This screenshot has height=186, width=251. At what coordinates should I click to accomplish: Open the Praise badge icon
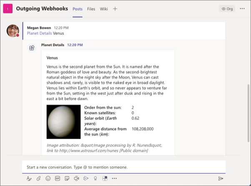point(95,178)
